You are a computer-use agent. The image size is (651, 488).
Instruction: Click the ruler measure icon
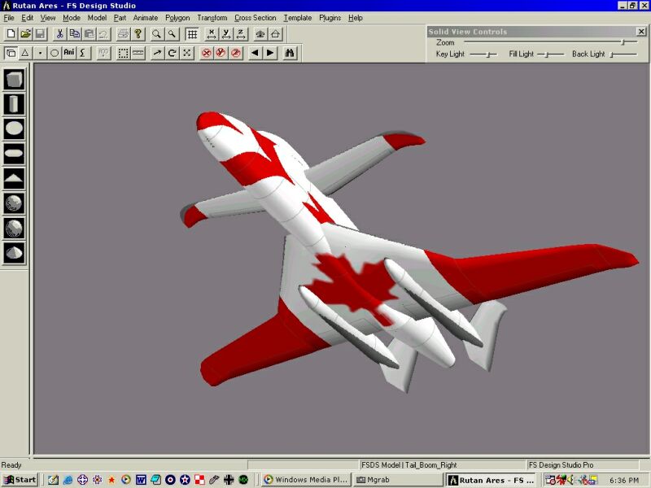[x=138, y=53]
